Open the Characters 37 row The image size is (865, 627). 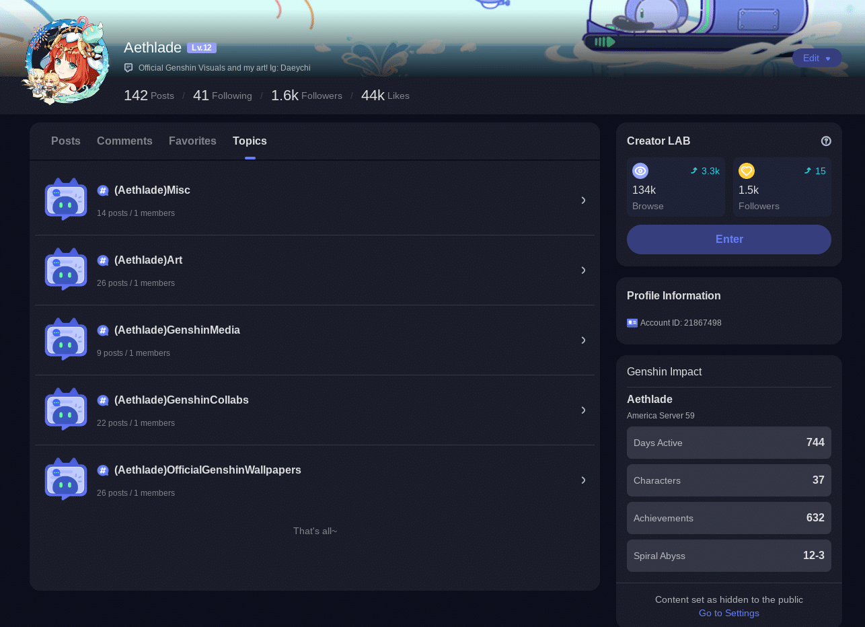729,480
